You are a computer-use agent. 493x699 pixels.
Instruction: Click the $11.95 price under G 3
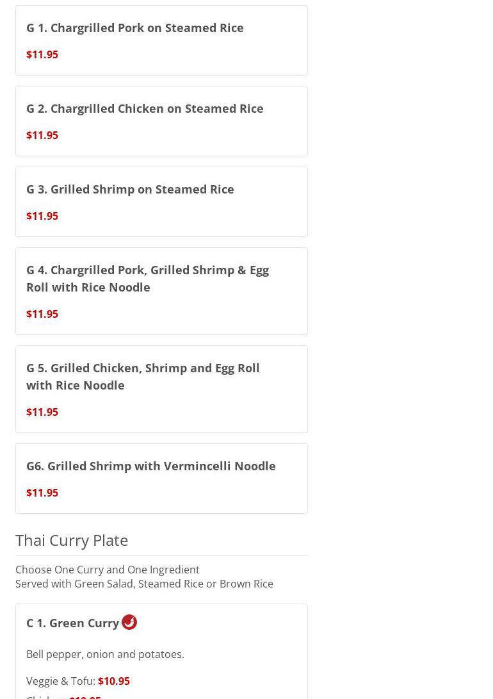click(42, 216)
